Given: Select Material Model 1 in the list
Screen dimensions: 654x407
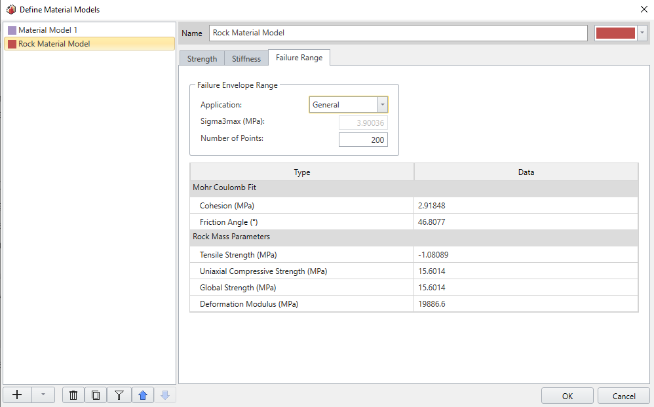Looking at the screenshot, I should point(48,30).
